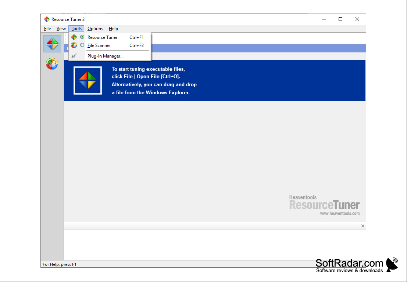407x282 pixels.
Task: Select the File Scanner radio button
Action: click(82, 45)
